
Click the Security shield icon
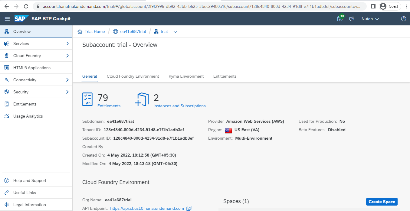click(x=7, y=92)
